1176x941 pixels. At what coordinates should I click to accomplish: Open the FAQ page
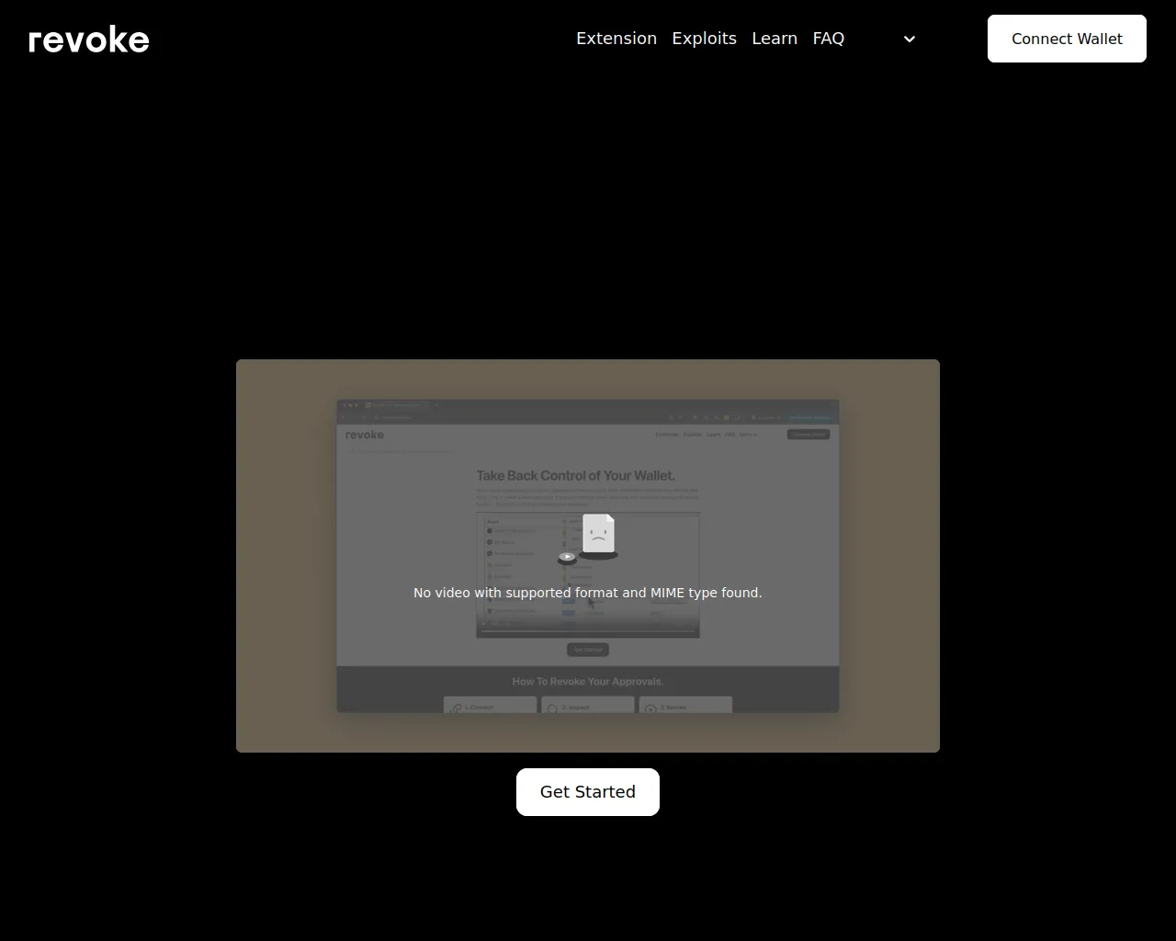(x=828, y=39)
